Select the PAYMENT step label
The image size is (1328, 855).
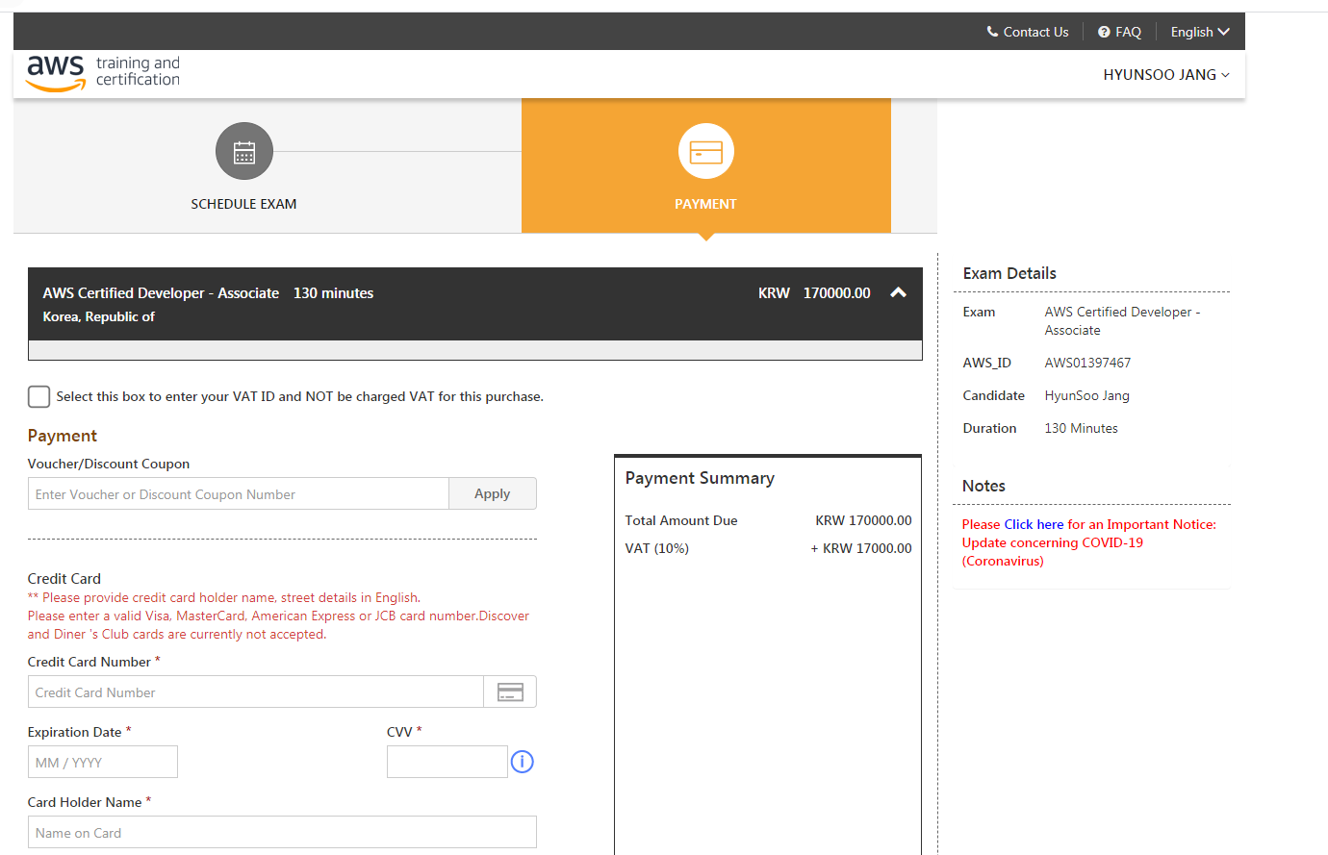[x=705, y=204]
